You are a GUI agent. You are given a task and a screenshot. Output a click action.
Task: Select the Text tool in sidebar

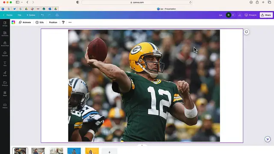click(5, 64)
